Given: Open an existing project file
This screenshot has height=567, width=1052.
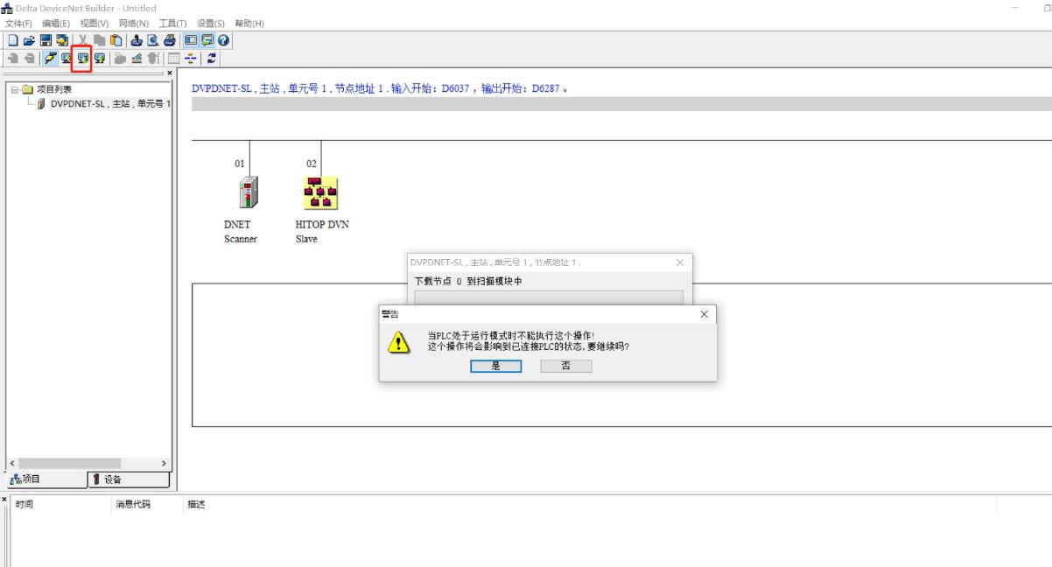Looking at the screenshot, I should click(29, 40).
